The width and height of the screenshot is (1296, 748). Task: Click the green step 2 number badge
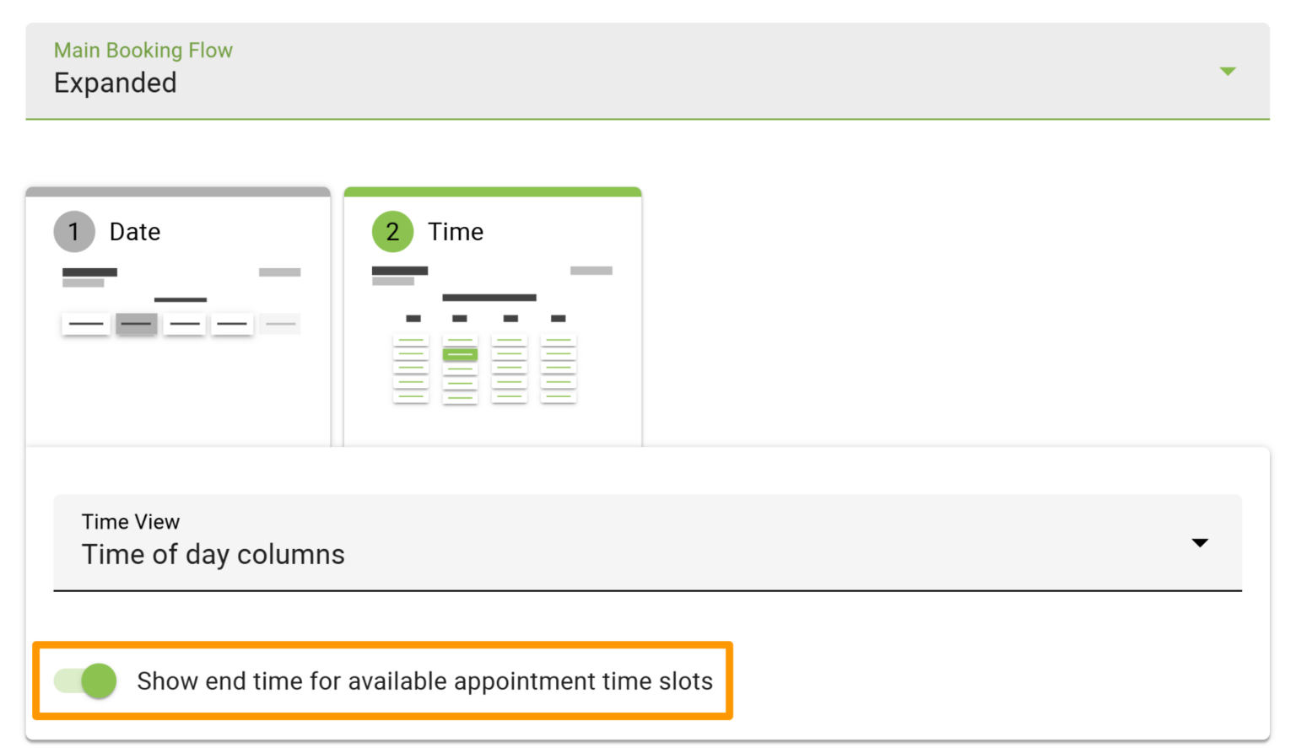392,231
